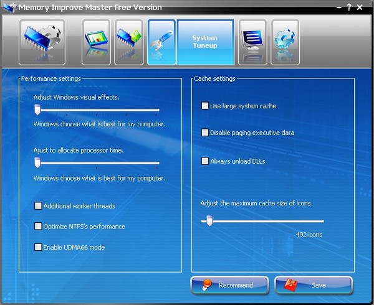The height and width of the screenshot is (305, 374).
Task: Enable Always unload DLLs option
Action: point(205,161)
